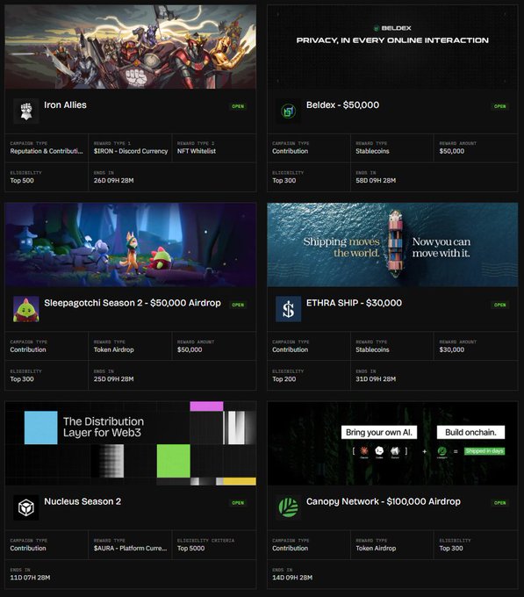Select '58D 09H 28M' countdown on Beldex
The height and width of the screenshot is (597, 524).
[376, 181]
